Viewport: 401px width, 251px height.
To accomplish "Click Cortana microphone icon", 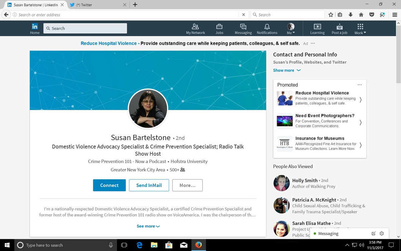I will [x=111, y=245].
